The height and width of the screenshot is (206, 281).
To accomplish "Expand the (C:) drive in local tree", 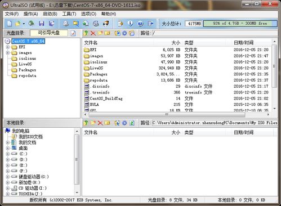I will pyautogui.click(x=8, y=154).
